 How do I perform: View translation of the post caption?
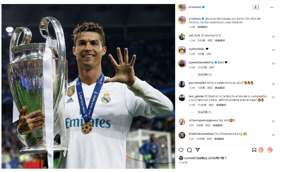(203, 27)
